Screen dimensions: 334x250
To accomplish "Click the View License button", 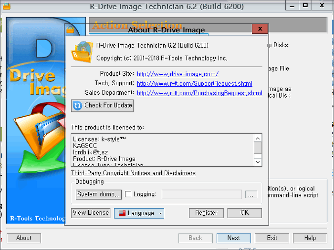I will [x=91, y=213].
